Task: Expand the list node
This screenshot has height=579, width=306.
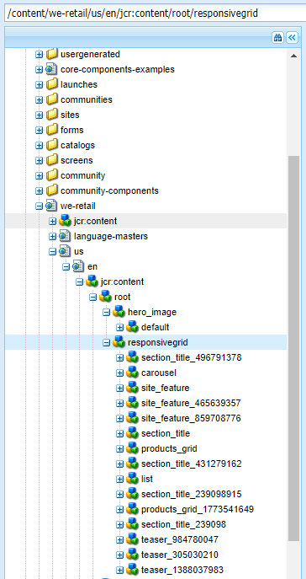Action: point(119,479)
